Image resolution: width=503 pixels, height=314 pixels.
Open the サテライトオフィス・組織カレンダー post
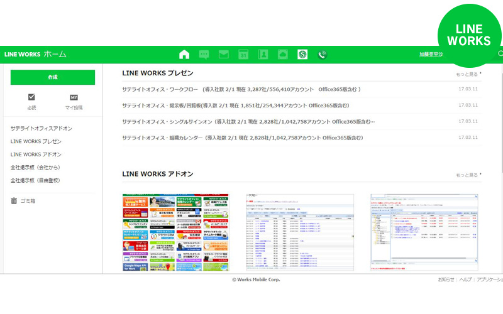243,138
